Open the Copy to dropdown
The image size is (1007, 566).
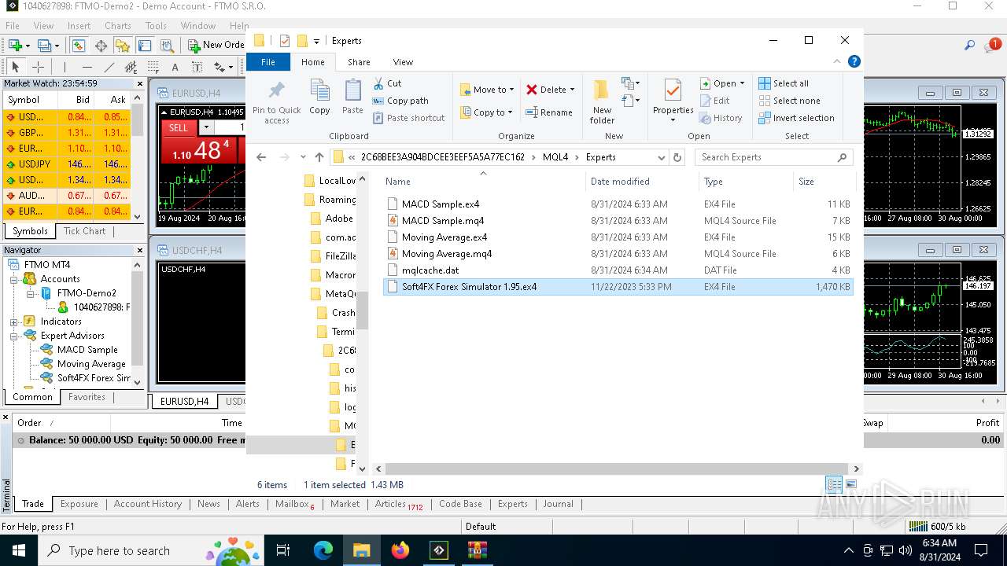click(486, 112)
